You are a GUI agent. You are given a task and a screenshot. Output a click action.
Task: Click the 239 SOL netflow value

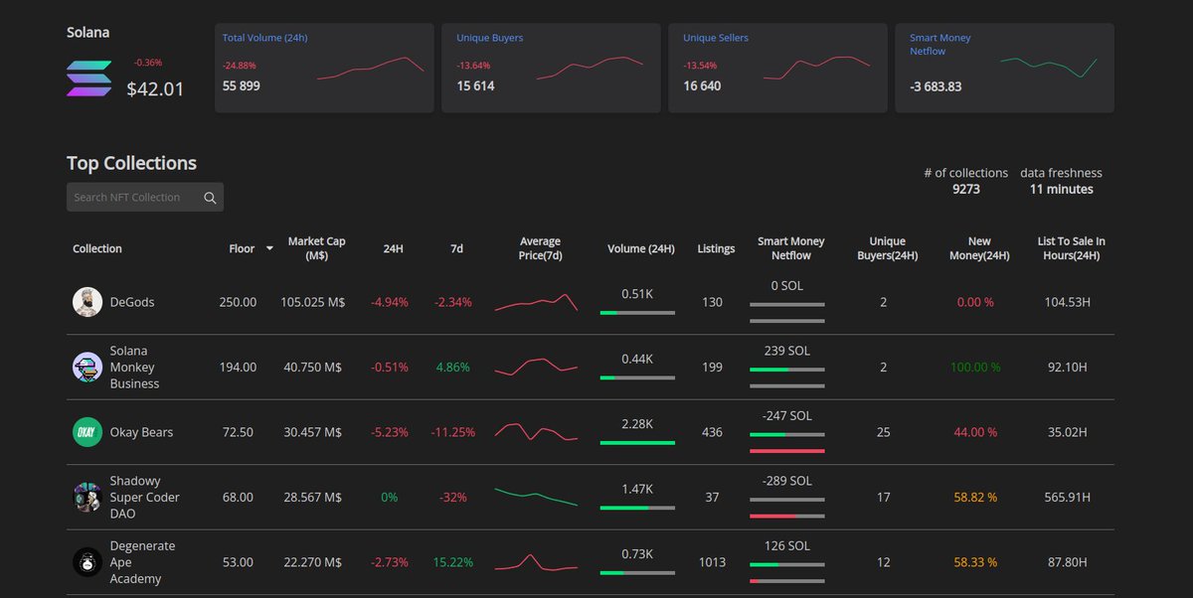[788, 351]
